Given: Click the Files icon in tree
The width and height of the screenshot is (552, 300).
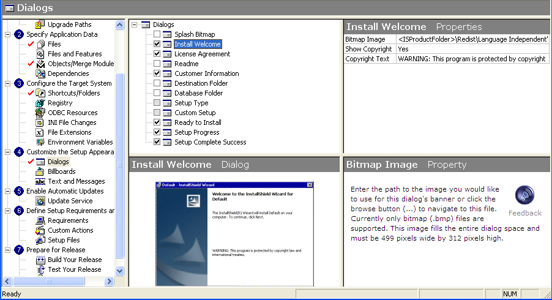Looking at the screenshot, I should [x=40, y=44].
